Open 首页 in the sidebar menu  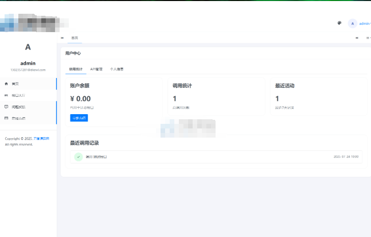[x=28, y=84]
